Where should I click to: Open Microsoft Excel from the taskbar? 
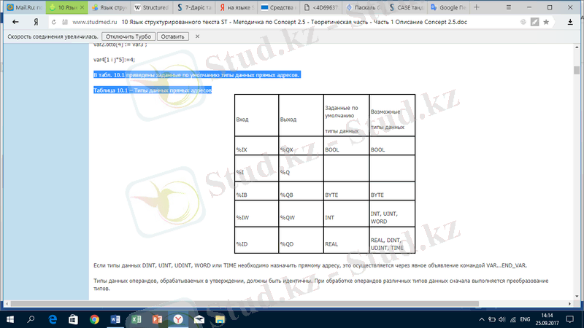tap(137, 319)
